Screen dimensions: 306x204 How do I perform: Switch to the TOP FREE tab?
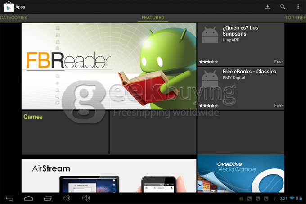click(x=296, y=18)
